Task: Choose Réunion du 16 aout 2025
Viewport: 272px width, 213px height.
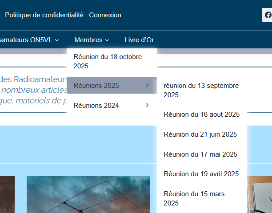Action: tap(201, 114)
